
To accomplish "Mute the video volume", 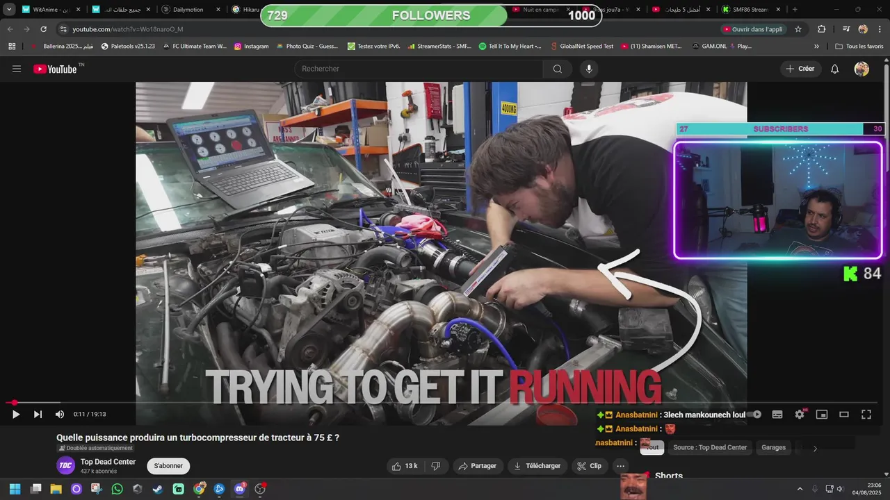I will tap(60, 415).
